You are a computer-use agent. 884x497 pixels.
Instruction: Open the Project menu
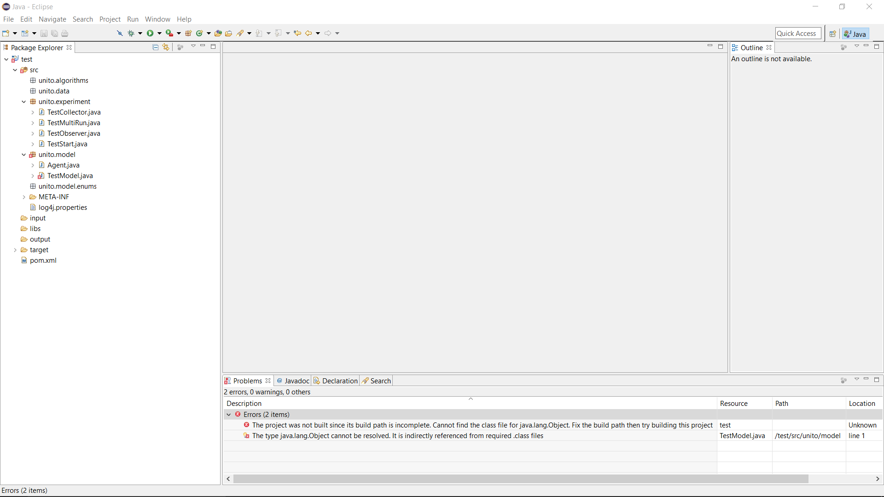coord(110,19)
